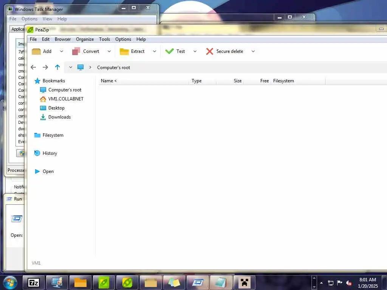The width and height of the screenshot is (387, 290).
Task: Expand the navigation history dropdown chevron
Action: 70,67
